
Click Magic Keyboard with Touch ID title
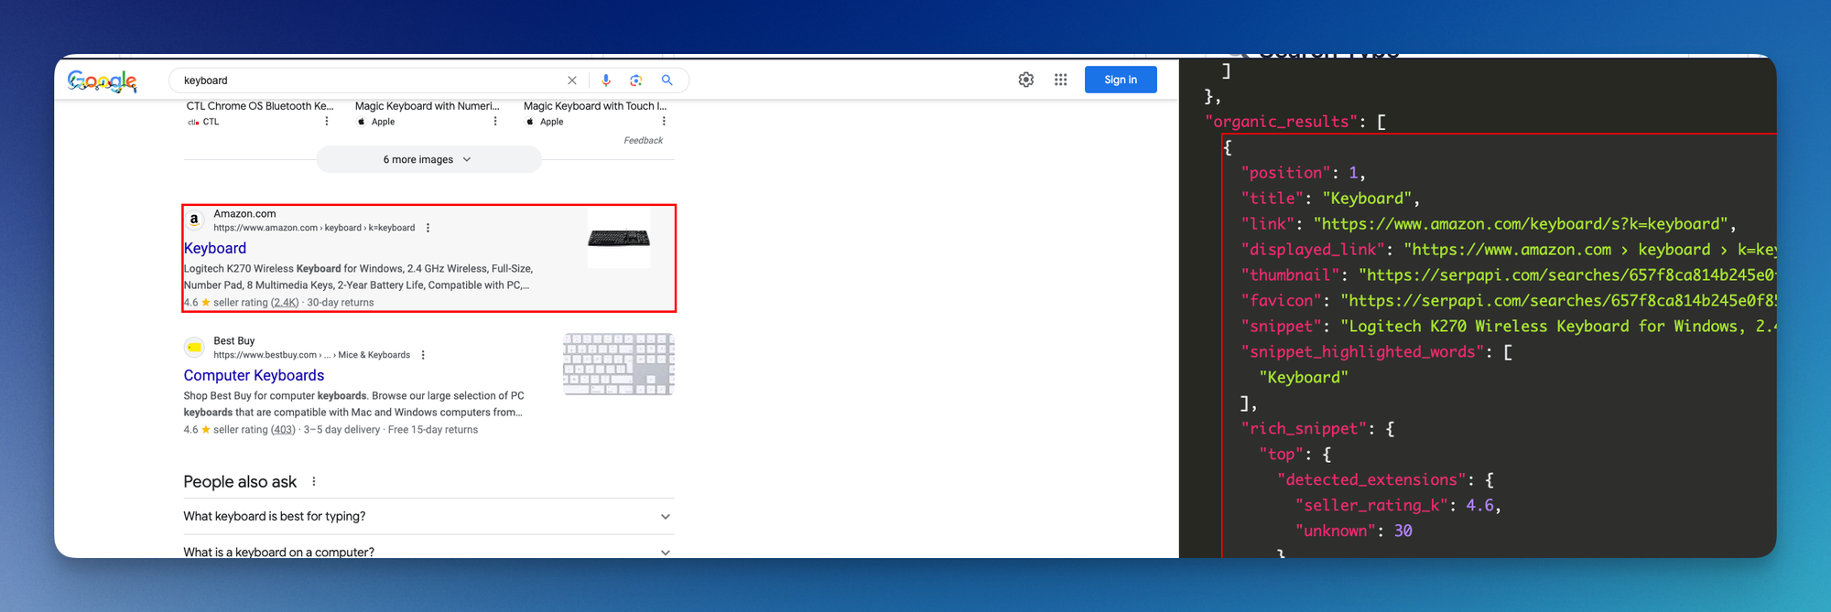[x=595, y=106]
